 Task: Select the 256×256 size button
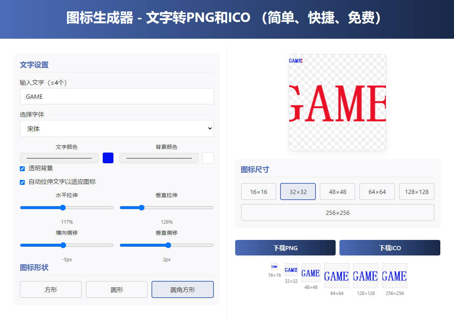337,213
